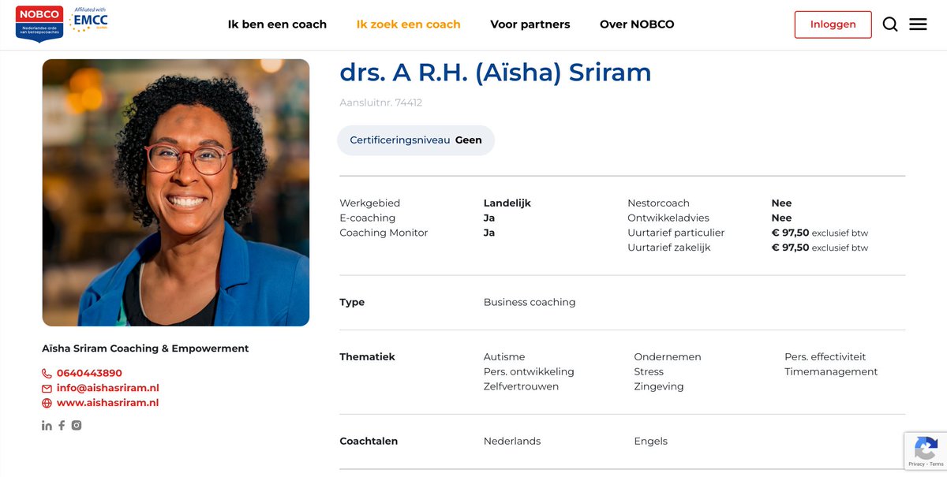Open the 'Ik zoek een coach' menu
Viewport: 947px width, 477px height.
point(408,24)
